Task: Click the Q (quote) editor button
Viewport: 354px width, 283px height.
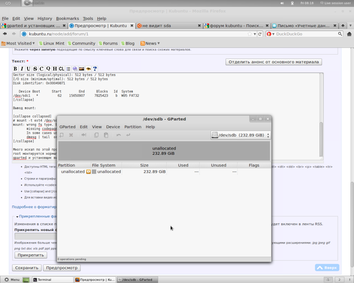Action: click(48, 69)
